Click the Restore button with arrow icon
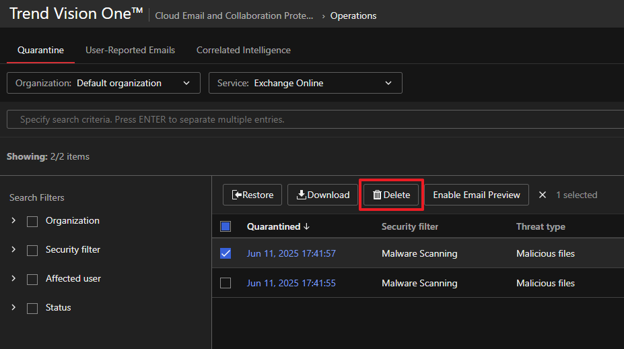Screen dimensions: 624x349 [252, 195]
